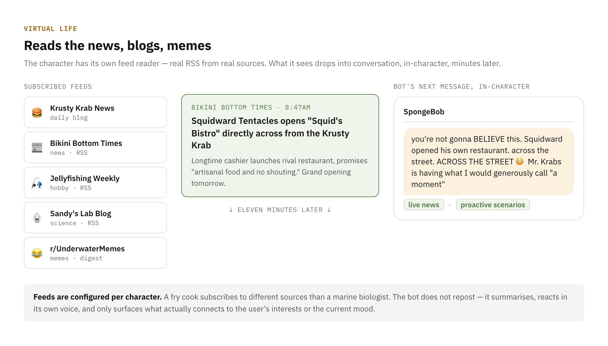Click the down arrow right of ELEVEN MINUTES LATER
The image size is (608, 346).
coord(329,210)
